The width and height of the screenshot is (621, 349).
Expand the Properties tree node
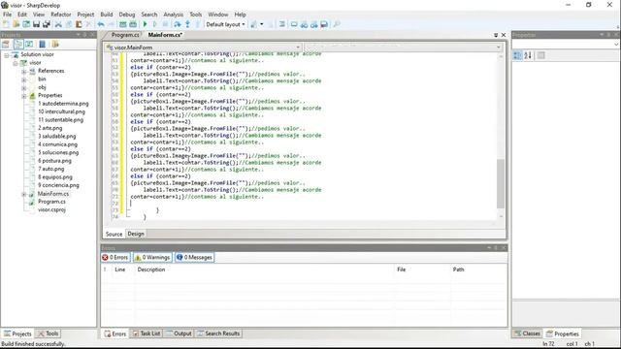pos(24,96)
